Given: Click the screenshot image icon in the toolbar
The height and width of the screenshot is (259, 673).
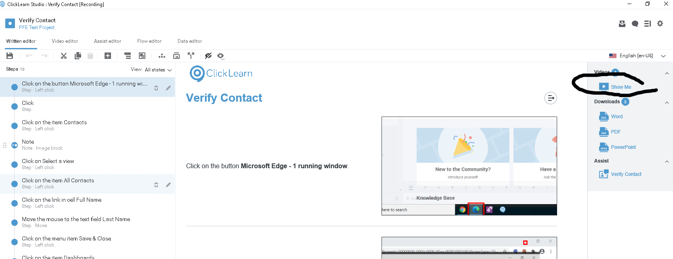Looking at the screenshot, I should pos(176,56).
